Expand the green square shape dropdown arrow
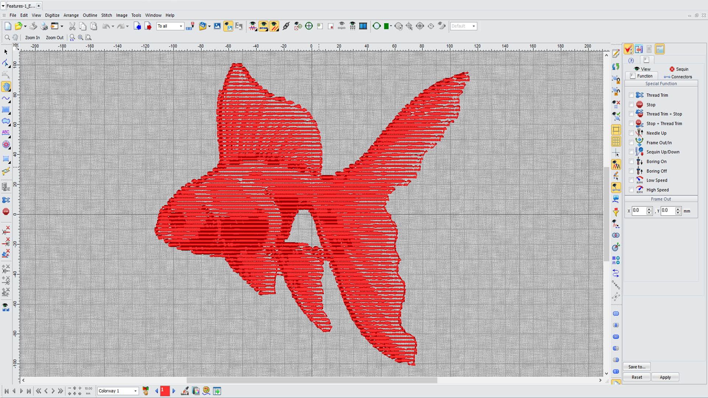The height and width of the screenshot is (398, 708). [391, 26]
